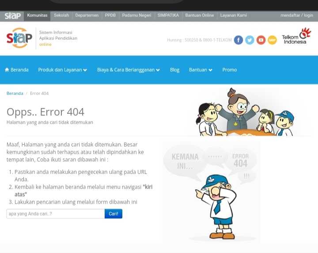Switch to the Sekolah tab
This screenshot has width=318, height=253.
pos(61,15)
